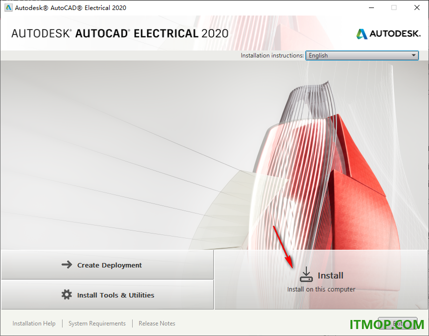Screen dimensions: 429x336
Task: Click the AUTODESK AUTOCAD ELECTRICAL 2020 heading
Action: pos(120,33)
